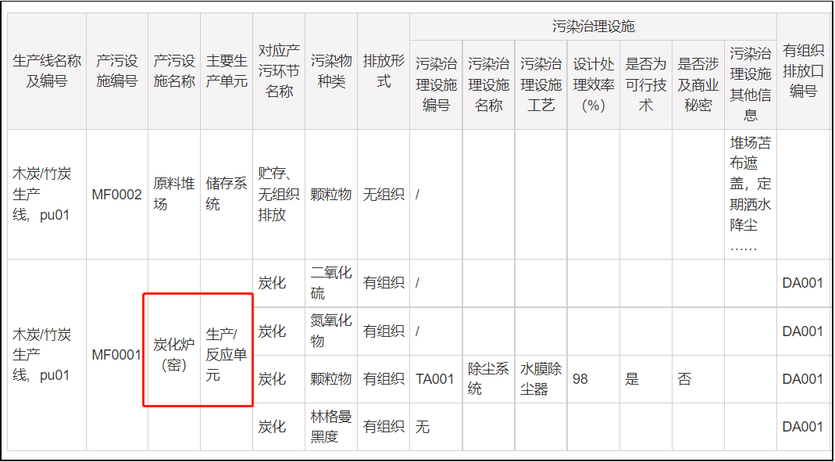The image size is (835, 462).
Task: Select the 排放形式 column header
Action: point(382,69)
